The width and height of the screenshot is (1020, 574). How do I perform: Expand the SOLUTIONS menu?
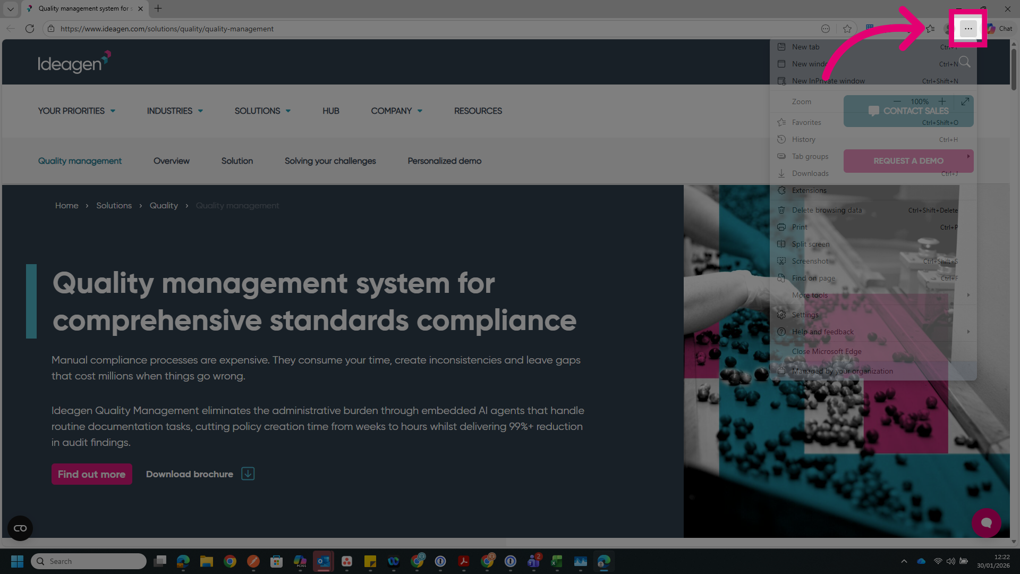pyautogui.click(x=262, y=111)
